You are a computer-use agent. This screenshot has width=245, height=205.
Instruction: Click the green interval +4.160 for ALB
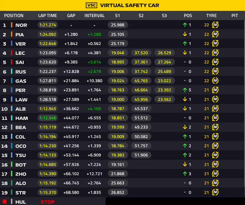point(94,109)
